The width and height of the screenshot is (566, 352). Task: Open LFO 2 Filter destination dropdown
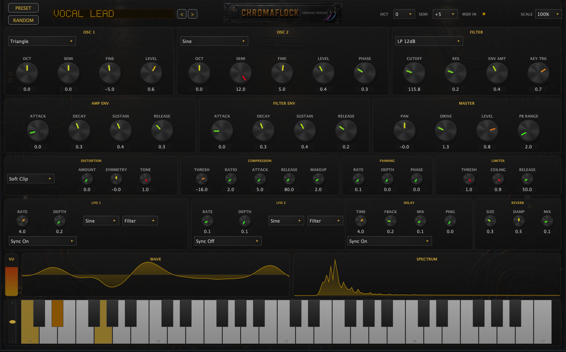point(325,221)
